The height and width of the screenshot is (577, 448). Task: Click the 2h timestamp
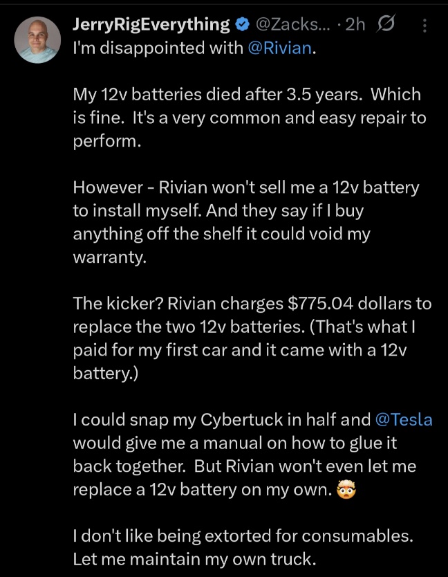(x=354, y=25)
